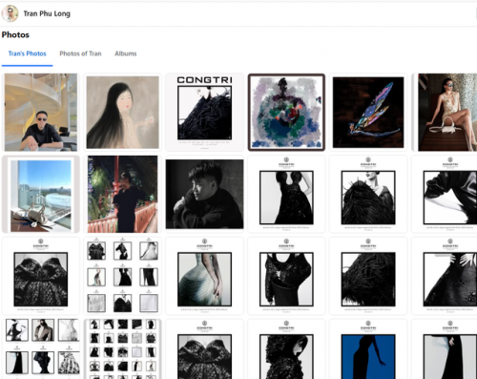Open photo of man at spiral staircase

41,112
